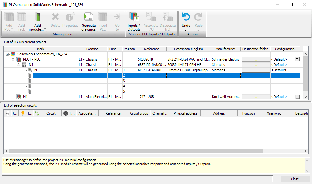312x184 pixels.
Task: Click the project icon beside SolidWorks Schematics_104_784
Action: pos(13,54)
